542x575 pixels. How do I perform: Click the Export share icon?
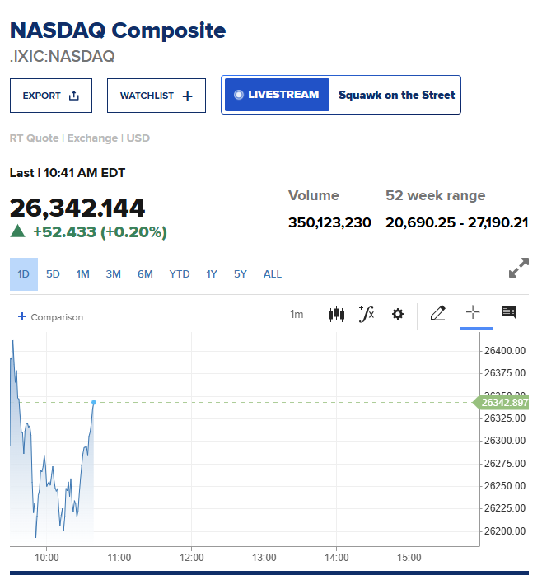click(x=73, y=96)
